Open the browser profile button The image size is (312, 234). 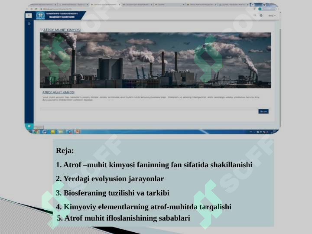[268, 9]
